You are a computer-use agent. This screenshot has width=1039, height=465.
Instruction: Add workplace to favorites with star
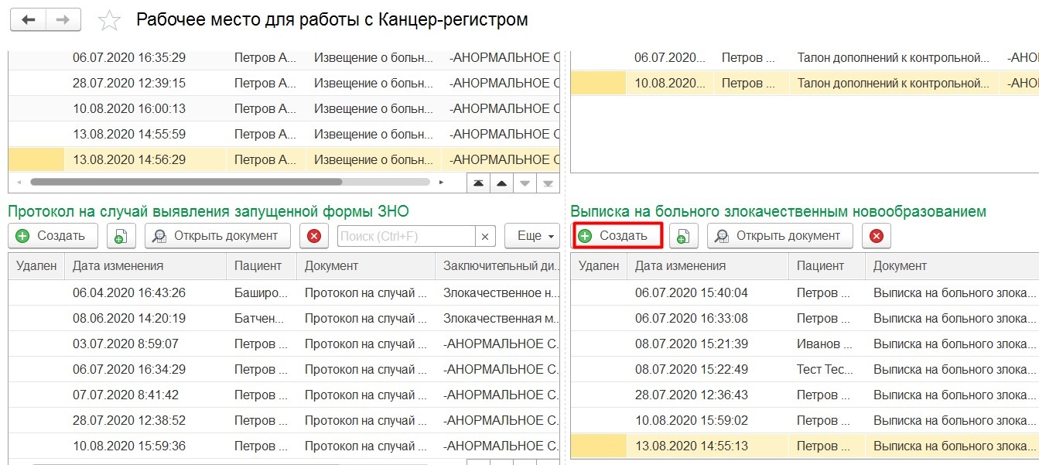pyautogui.click(x=109, y=21)
